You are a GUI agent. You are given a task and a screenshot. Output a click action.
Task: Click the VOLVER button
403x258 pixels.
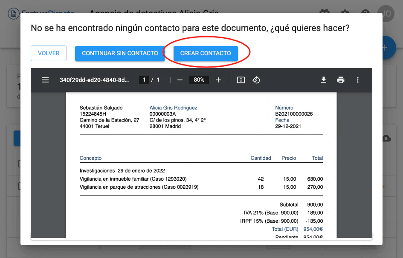[49, 53]
